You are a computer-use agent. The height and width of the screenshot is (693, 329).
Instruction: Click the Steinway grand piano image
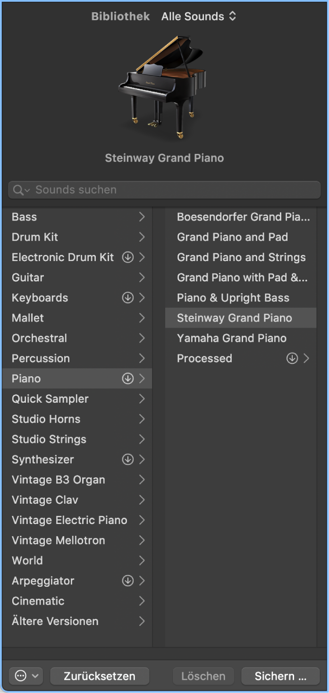[162, 87]
